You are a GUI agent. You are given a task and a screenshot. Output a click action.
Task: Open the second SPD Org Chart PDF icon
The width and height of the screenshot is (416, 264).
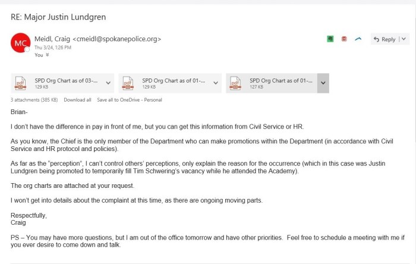point(128,83)
